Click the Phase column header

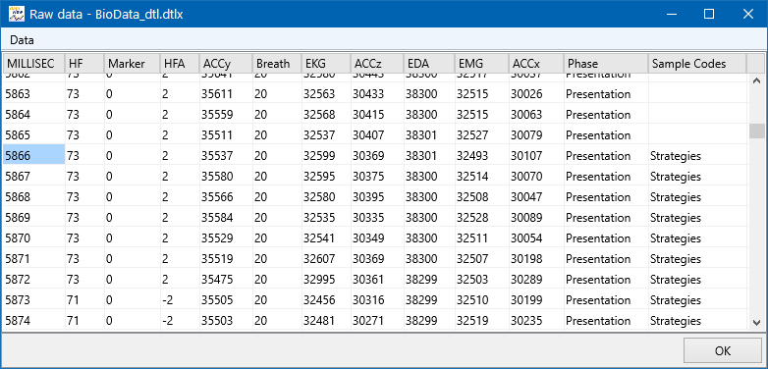coord(606,64)
